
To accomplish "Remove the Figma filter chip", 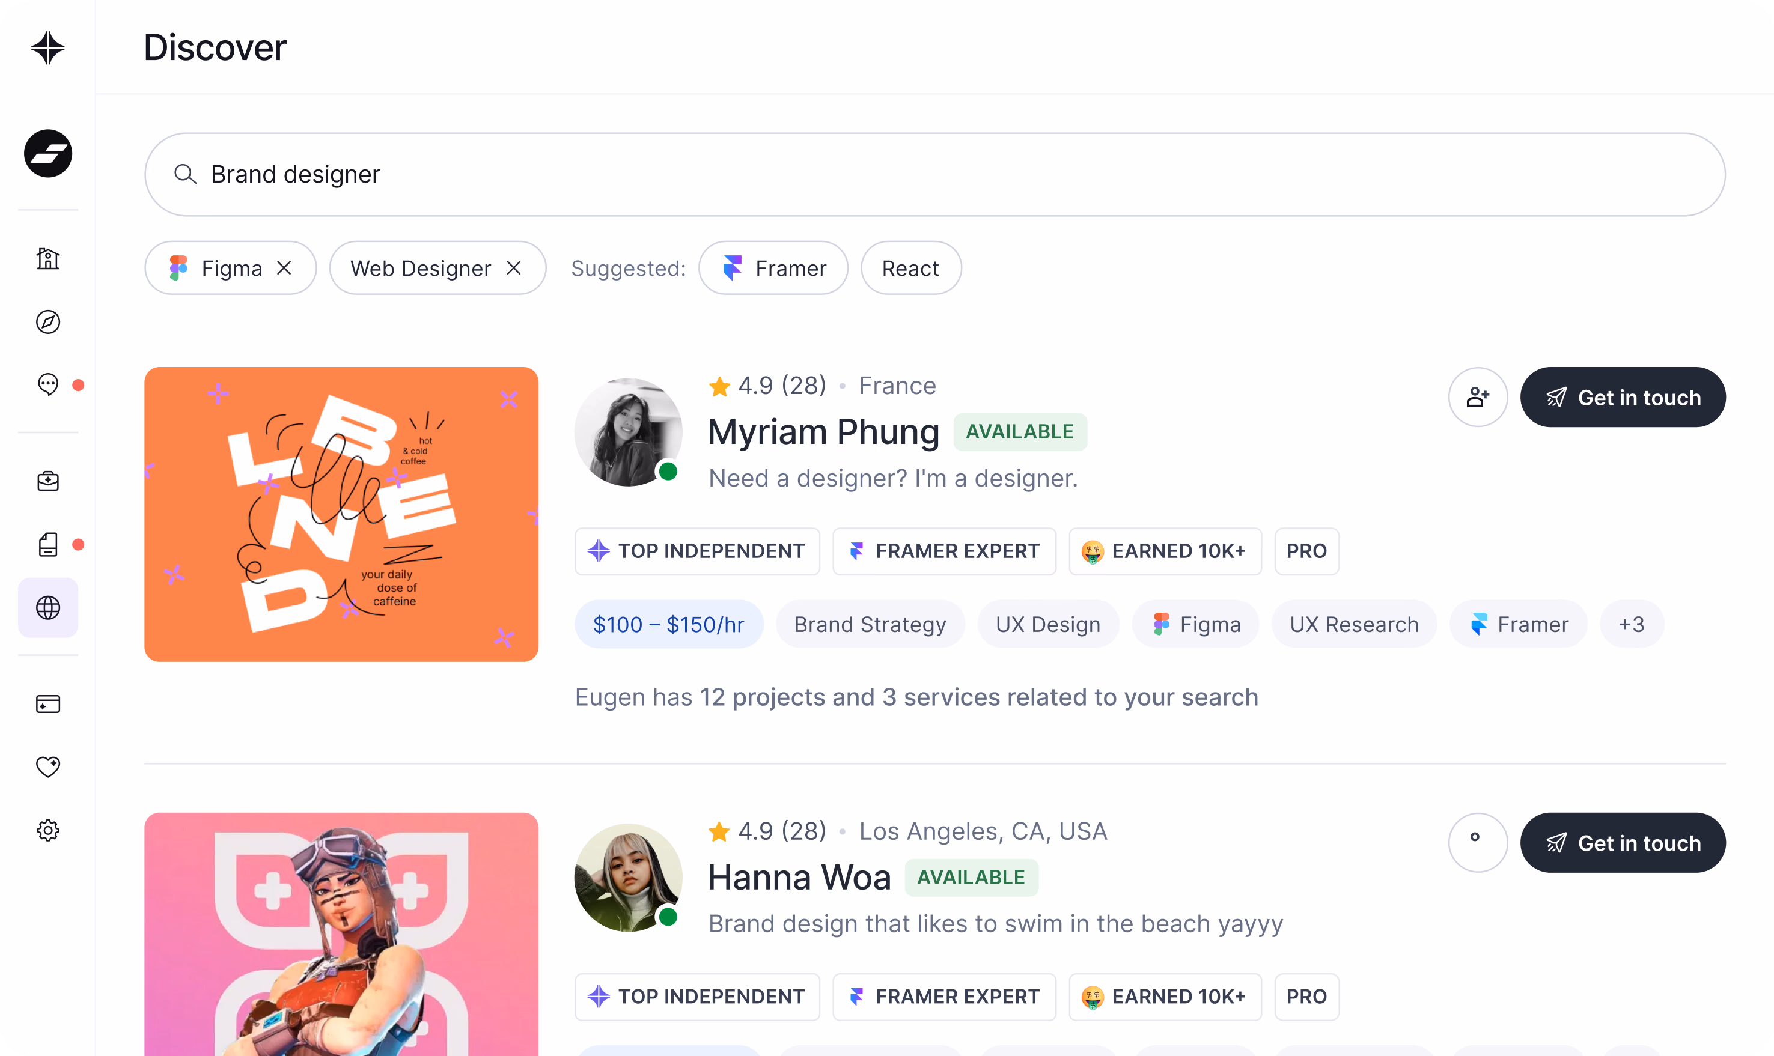I will (x=284, y=267).
